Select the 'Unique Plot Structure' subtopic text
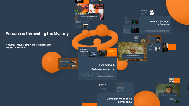Image resolution: width=189 pixels, height=106 pixels. [x=103, y=85]
